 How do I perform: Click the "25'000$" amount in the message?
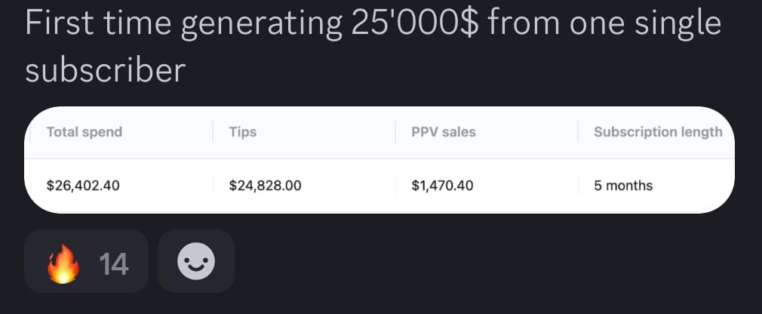tap(414, 24)
